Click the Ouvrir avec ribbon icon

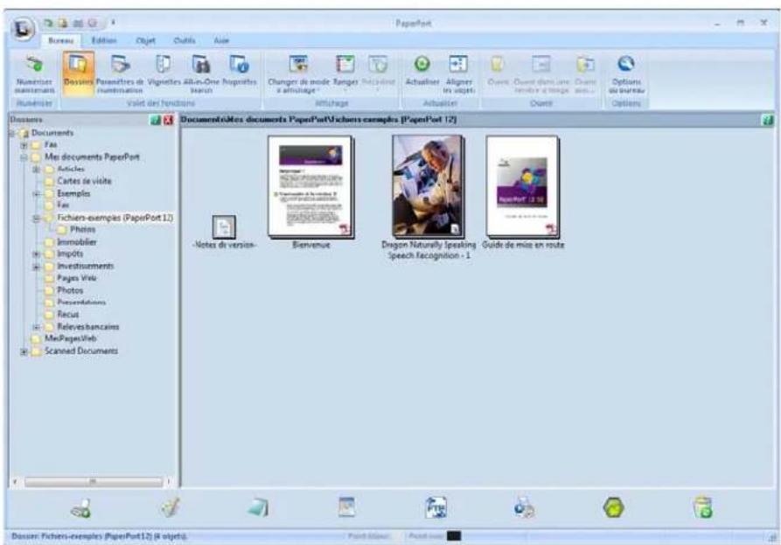585,64
